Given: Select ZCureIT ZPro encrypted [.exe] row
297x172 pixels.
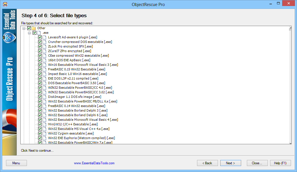Looking at the screenshot, I should tap(70, 51).
